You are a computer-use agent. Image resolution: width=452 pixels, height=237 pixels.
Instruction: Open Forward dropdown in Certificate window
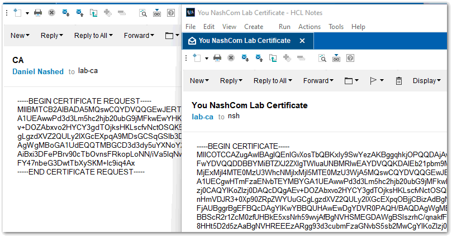[x=318, y=80]
